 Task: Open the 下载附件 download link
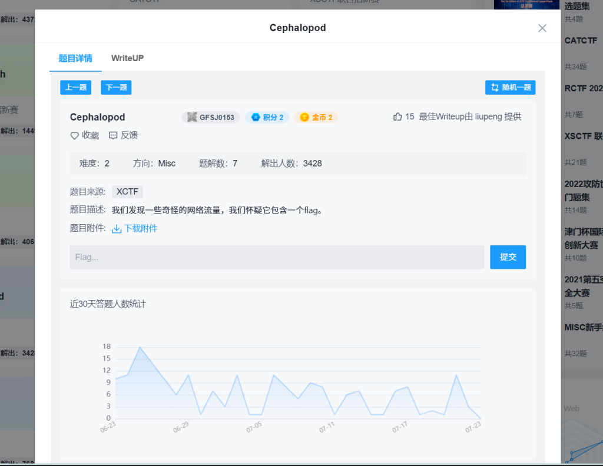click(140, 228)
